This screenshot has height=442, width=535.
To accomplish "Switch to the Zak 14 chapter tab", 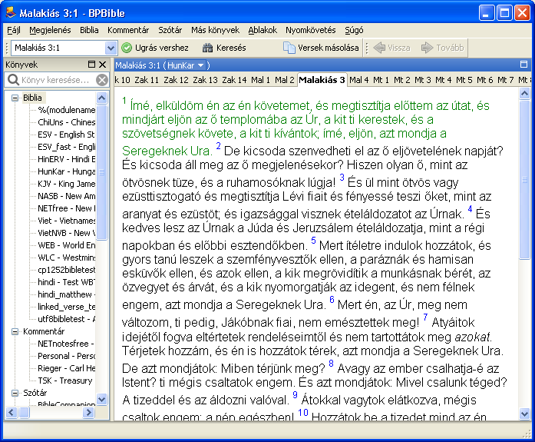I will pos(233,80).
